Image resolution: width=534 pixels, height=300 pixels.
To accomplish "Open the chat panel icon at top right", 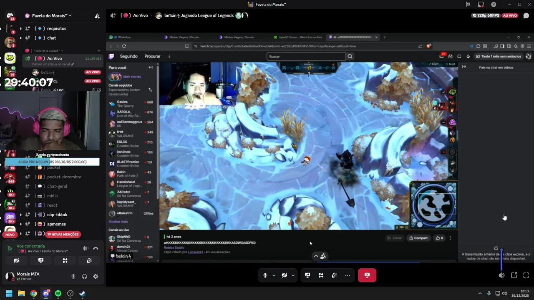I will (x=526, y=16).
